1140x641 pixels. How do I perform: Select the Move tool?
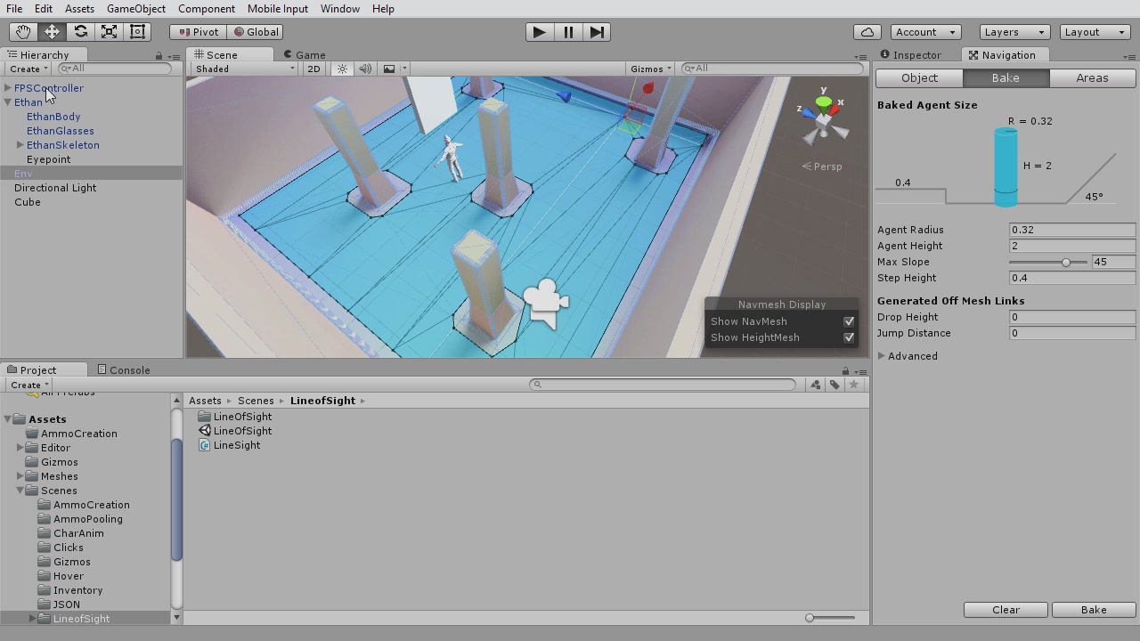tap(52, 32)
